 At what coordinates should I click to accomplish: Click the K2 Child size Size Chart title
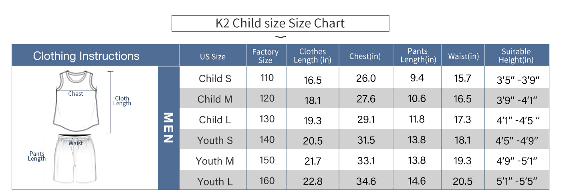280,23
